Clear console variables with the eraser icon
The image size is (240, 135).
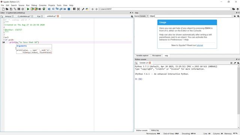point(235,63)
